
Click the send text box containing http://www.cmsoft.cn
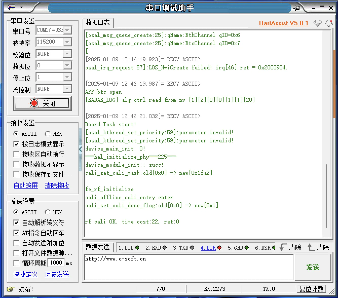click(189, 267)
